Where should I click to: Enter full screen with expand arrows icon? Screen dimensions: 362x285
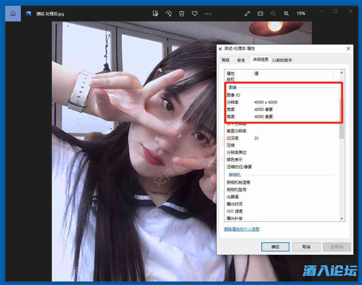[247, 14]
